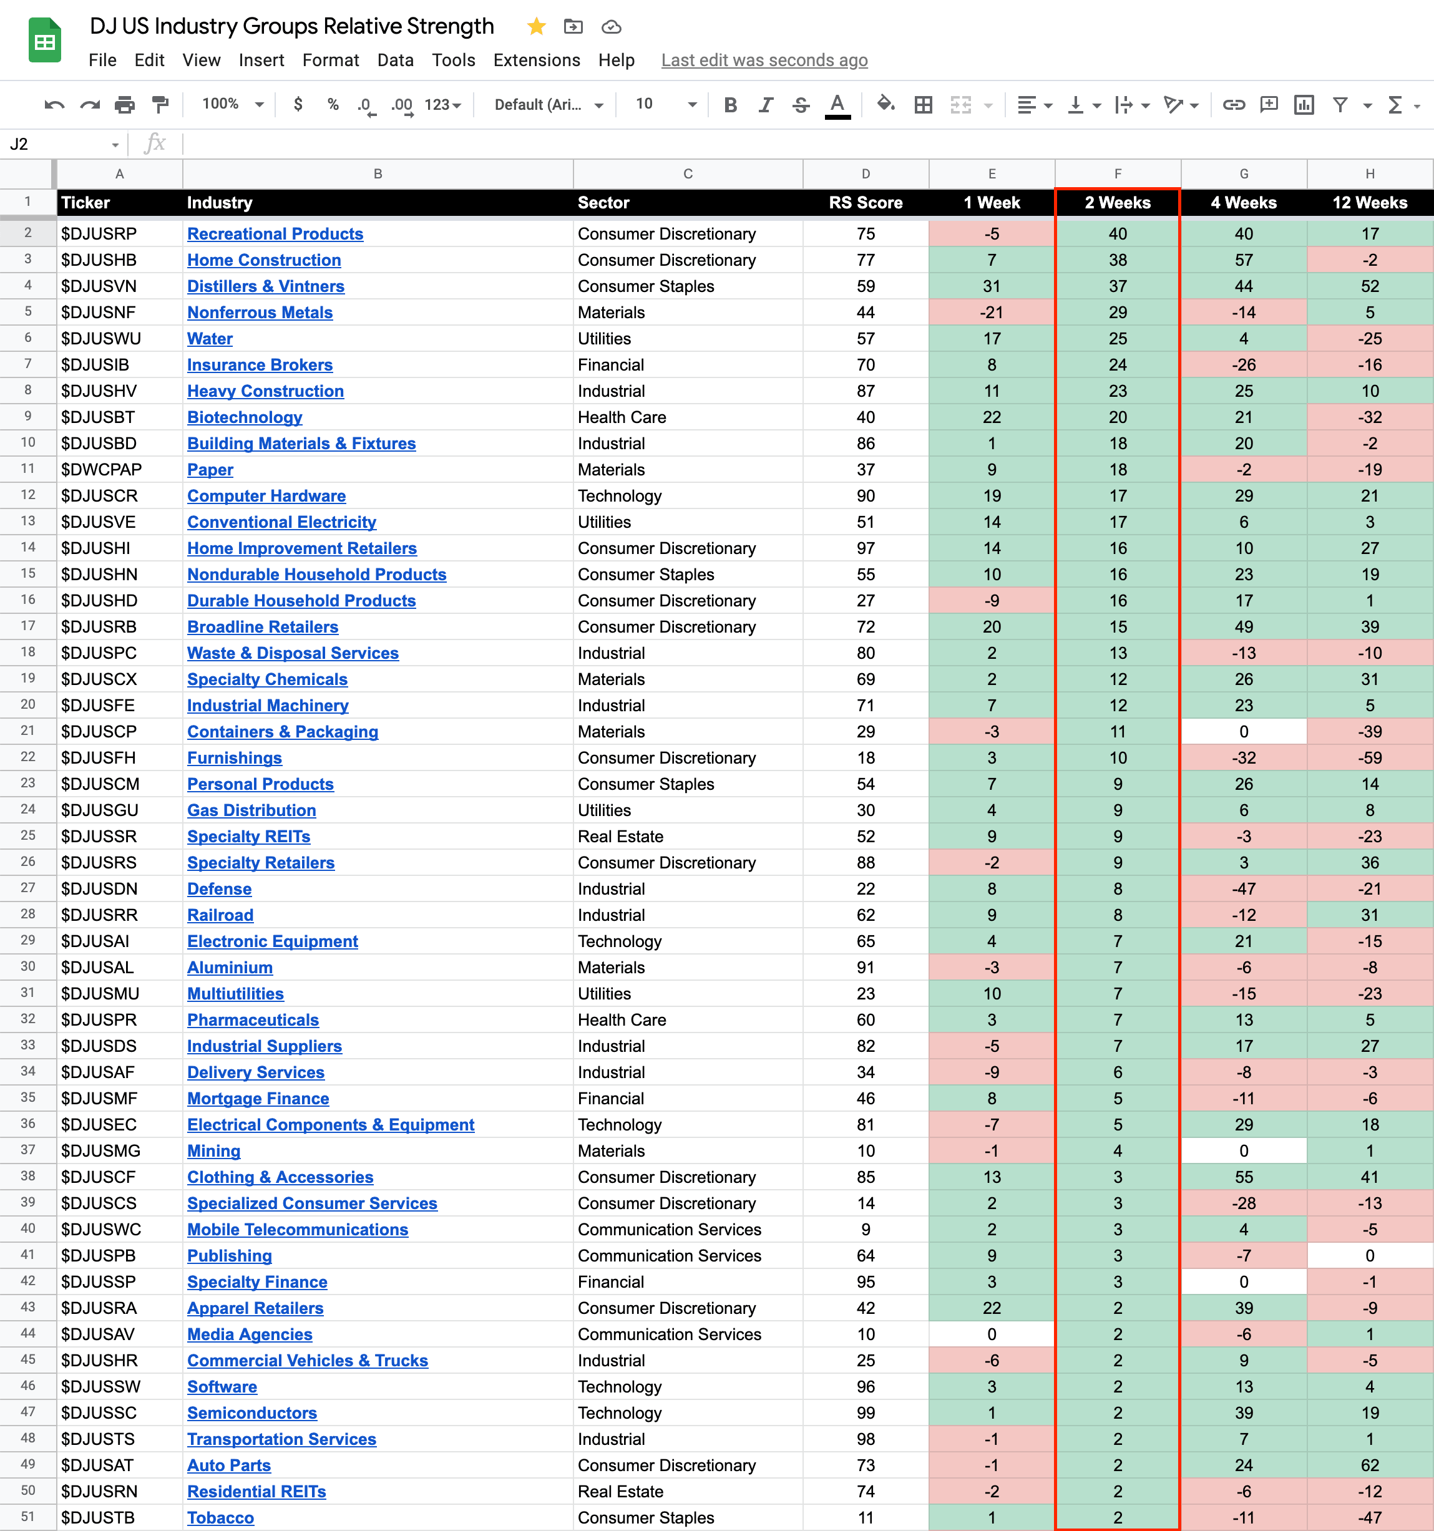Select the Paint format roller
This screenshot has height=1531, width=1434.
click(160, 105)
